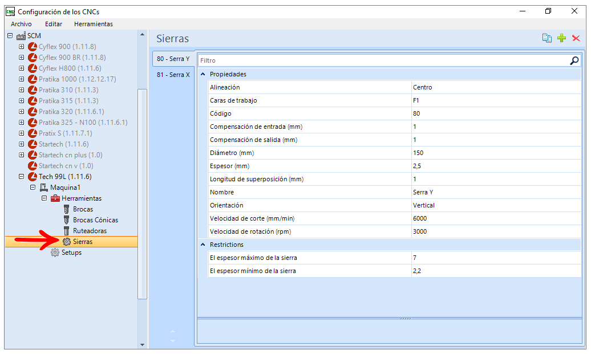Expand the Pratika 310 node
Viewport: 591px width, 354px height.
pyautogui.click(x=22, y=90)
